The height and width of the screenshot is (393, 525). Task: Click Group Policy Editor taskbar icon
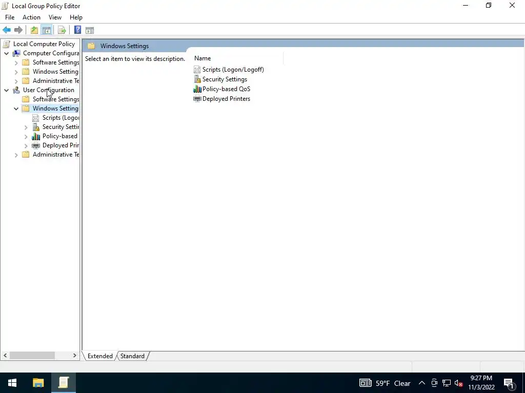pyautogui.click(x=63, y=383)
